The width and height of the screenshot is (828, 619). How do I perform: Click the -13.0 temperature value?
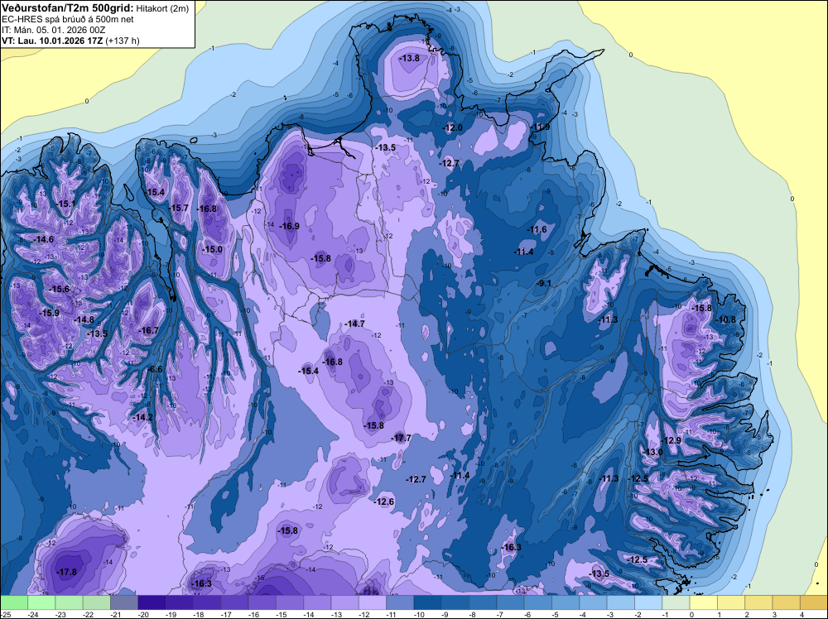(x=652, y=452)
